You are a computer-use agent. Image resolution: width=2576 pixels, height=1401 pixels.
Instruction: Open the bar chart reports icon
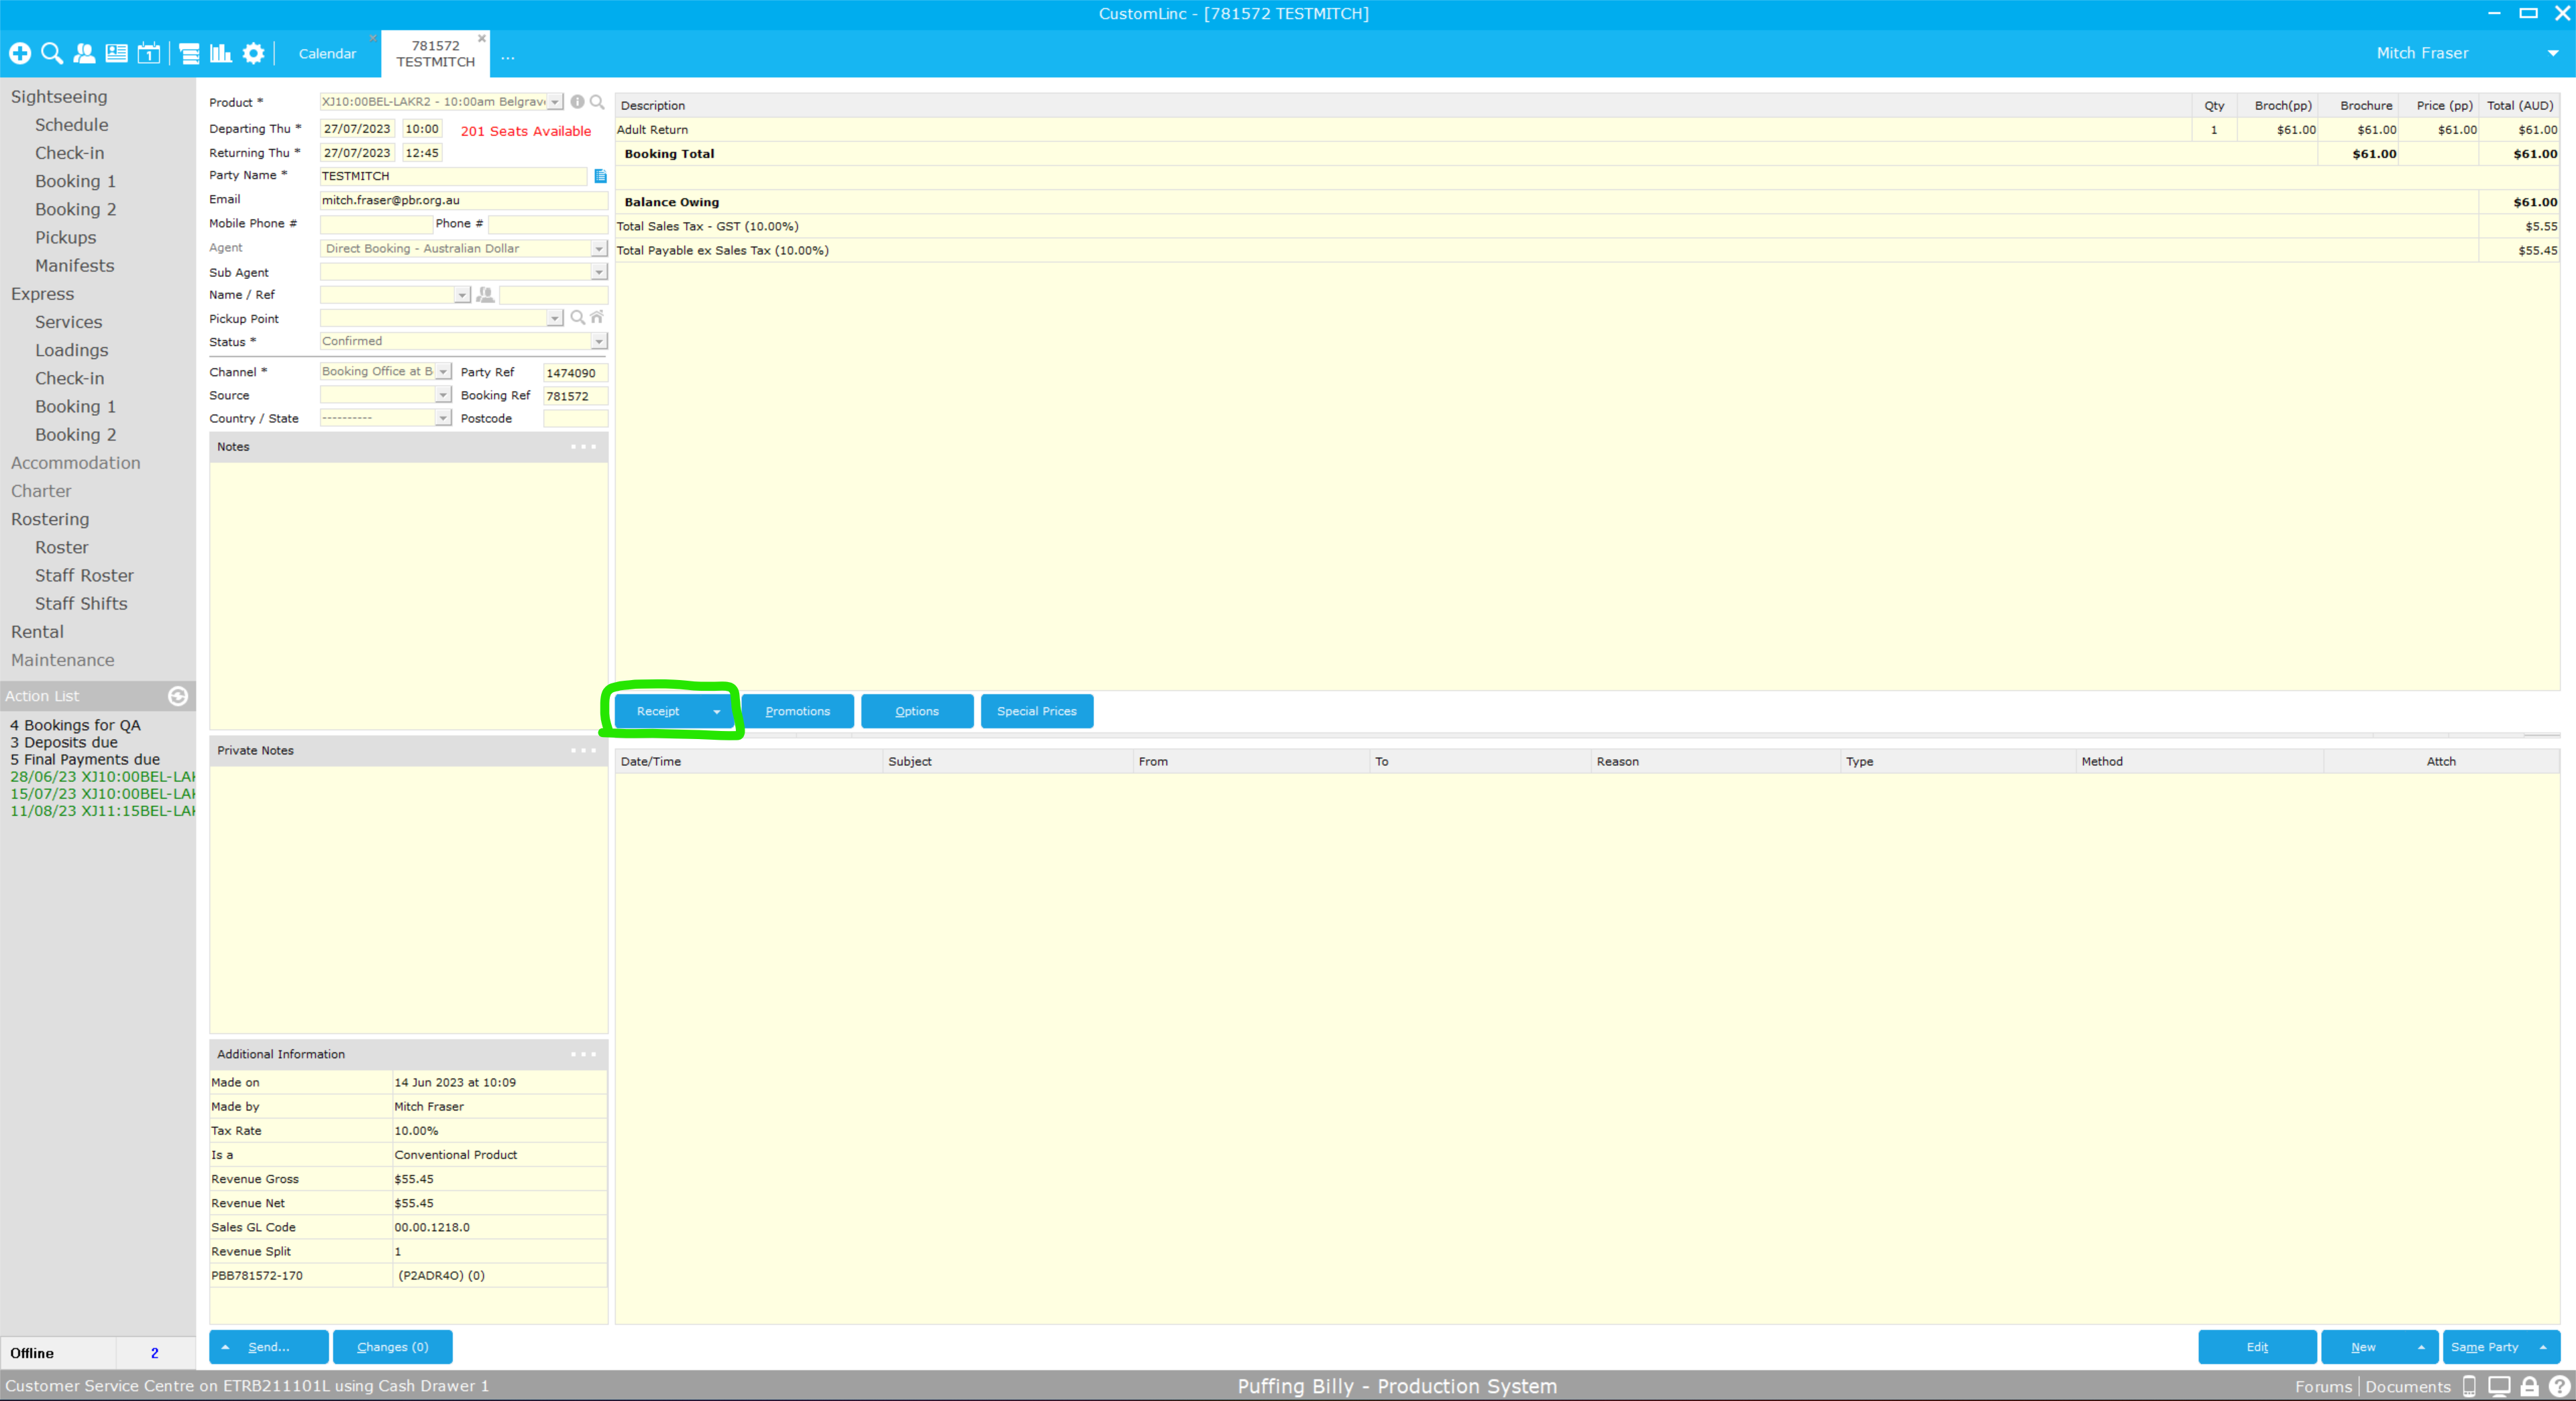click(221, 53)
